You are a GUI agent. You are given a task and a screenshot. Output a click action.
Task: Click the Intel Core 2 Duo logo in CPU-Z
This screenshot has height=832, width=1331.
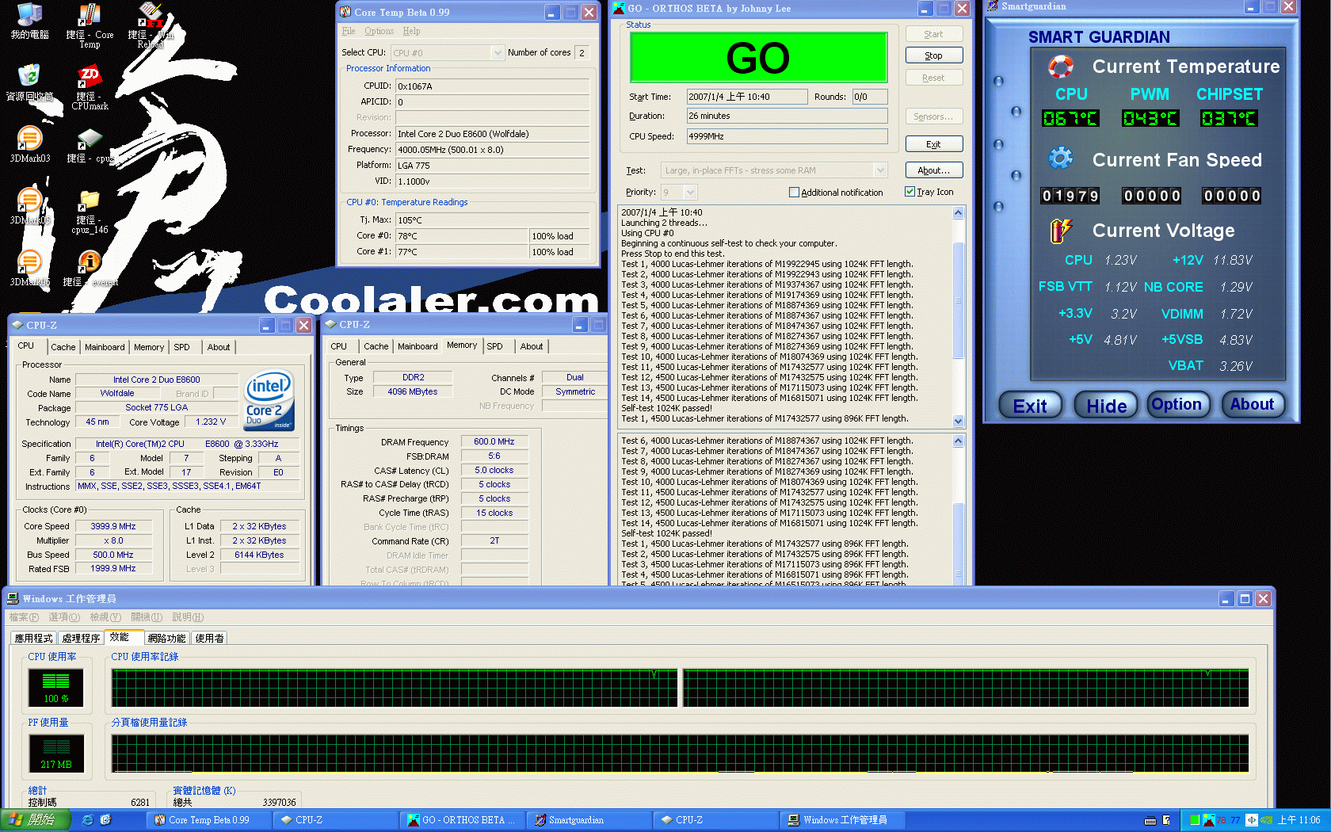[269, 400]
